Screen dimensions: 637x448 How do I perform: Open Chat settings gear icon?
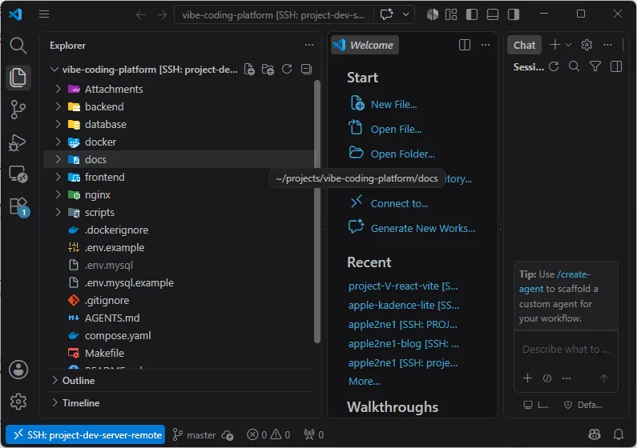[587, 45]
